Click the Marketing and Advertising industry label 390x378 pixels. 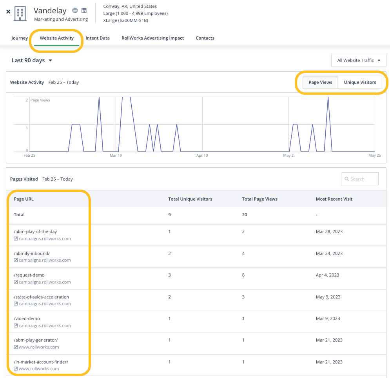tap(61, 19)
